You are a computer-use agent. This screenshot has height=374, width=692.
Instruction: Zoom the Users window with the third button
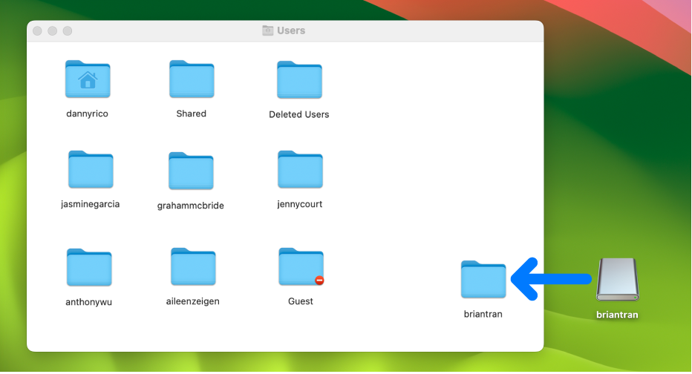coord(68,31)
